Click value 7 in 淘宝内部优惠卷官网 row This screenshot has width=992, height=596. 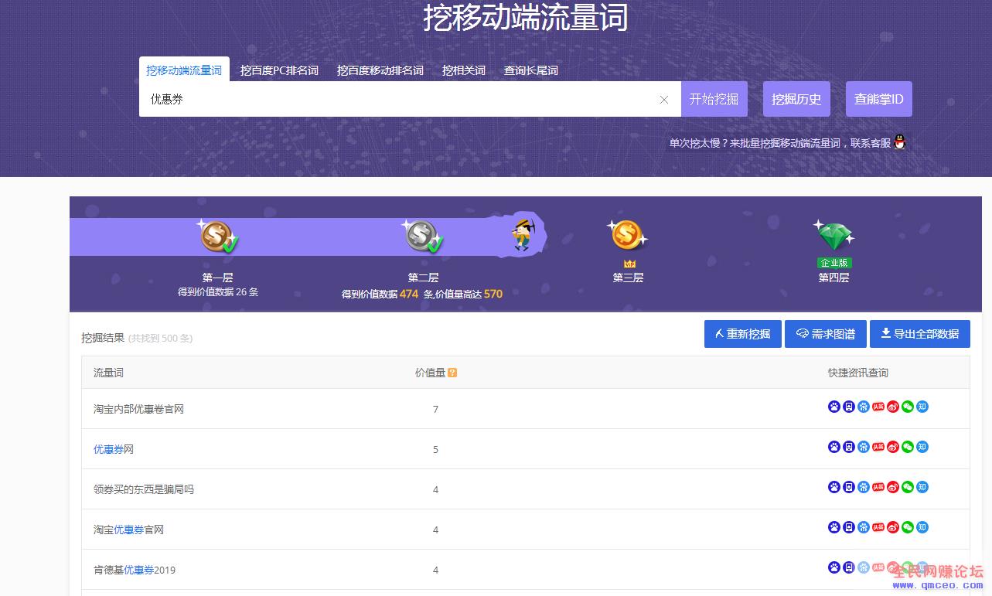coord(435,409)
